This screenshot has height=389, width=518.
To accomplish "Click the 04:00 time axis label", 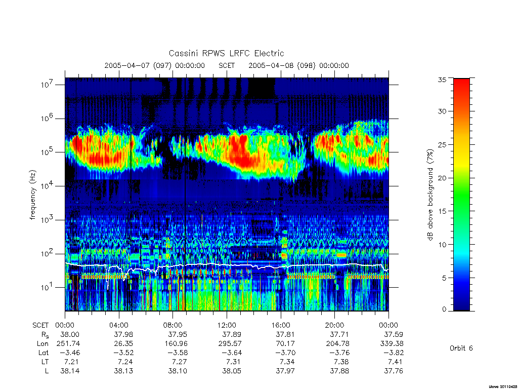I will 118,325.
